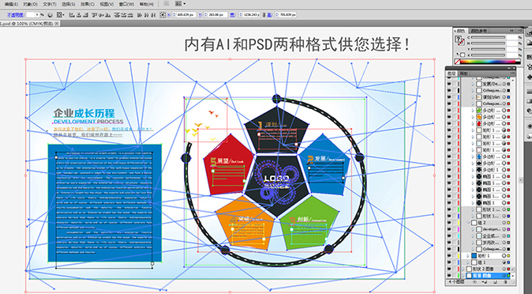Click the recolor artwork wheel icon
Screen dimensions: 532x294
50,15
